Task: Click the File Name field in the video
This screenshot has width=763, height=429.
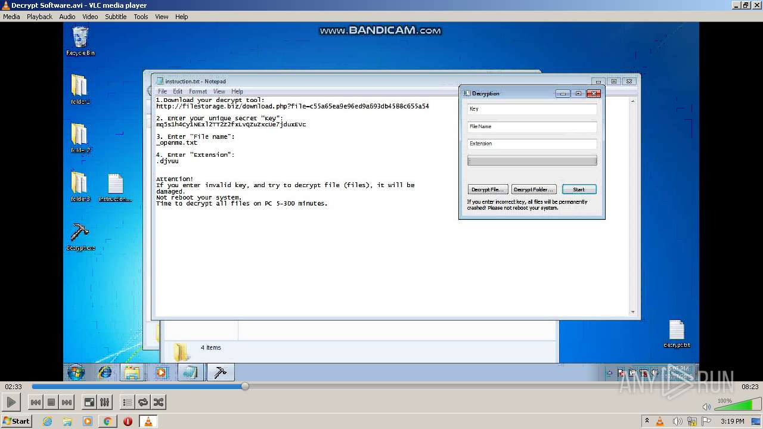Action: (532, 126)
